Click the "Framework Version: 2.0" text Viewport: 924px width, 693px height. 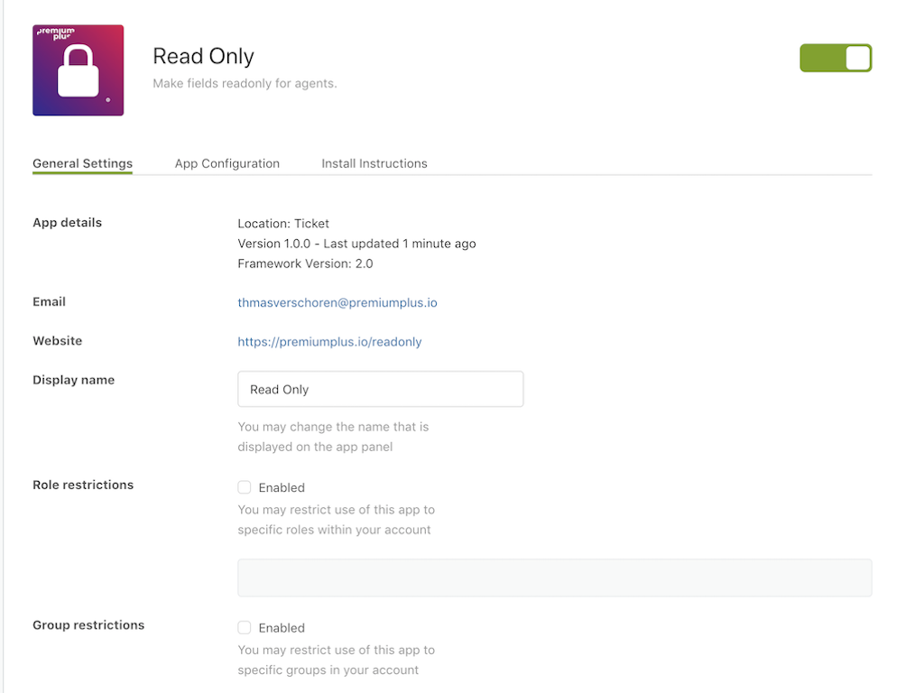point(305,263)
